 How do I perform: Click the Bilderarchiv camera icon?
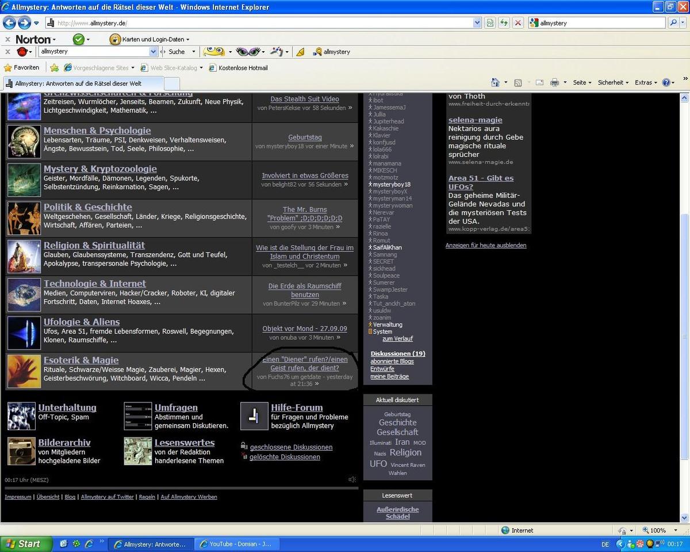pos(21,451)
